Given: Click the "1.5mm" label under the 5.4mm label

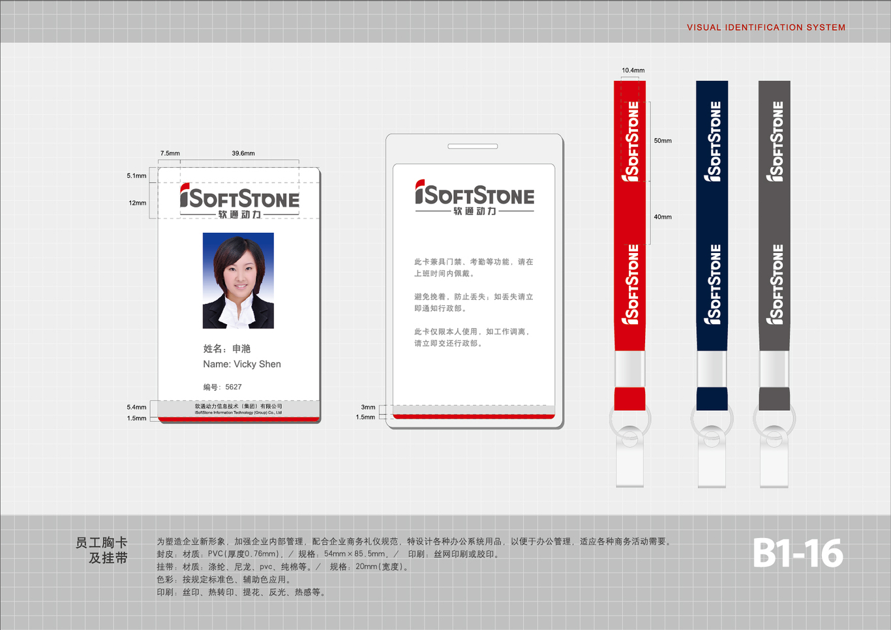Looking at the screenshot, I should (136, 418).
